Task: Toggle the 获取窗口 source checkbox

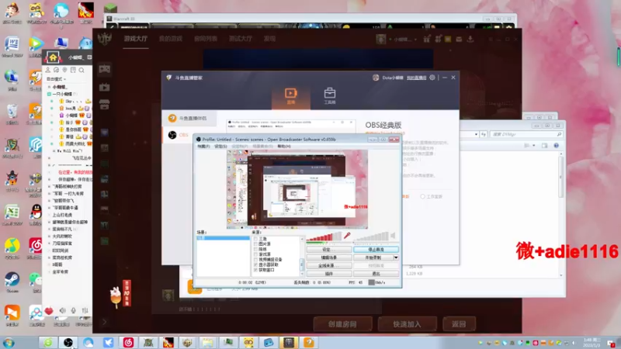Action: coord(256,269)
